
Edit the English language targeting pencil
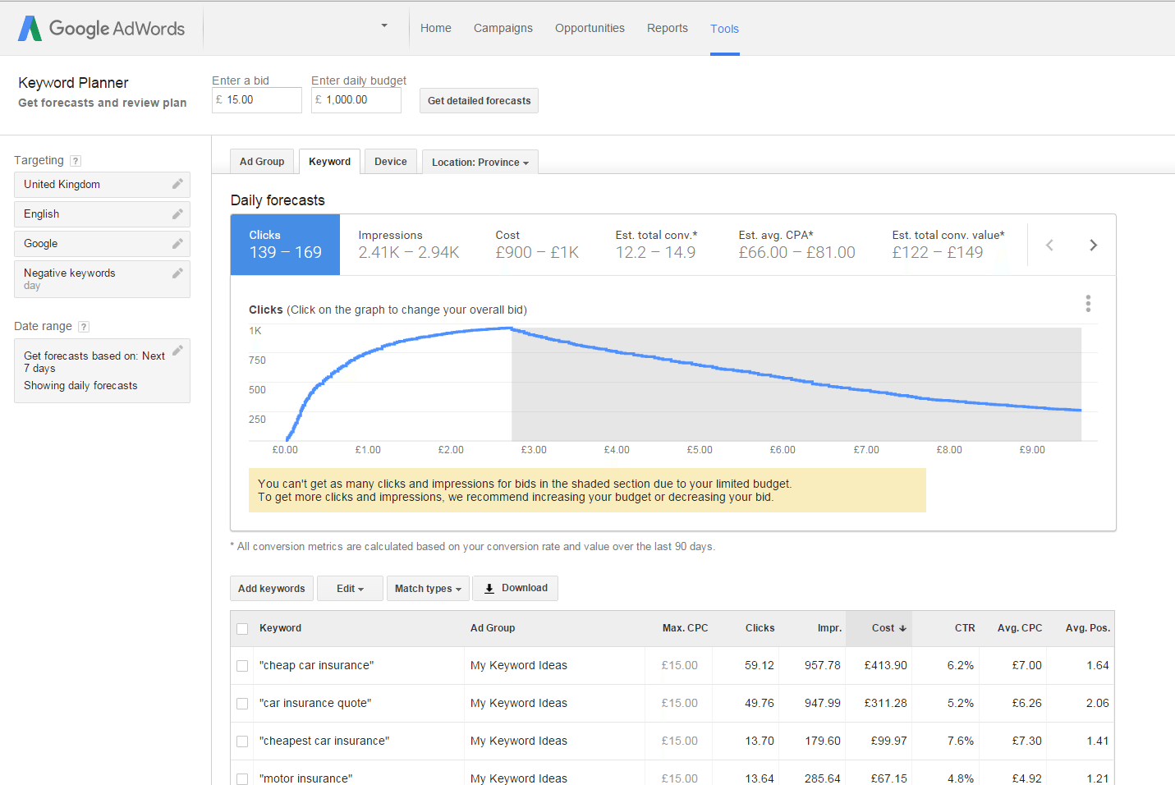[177, 214]
